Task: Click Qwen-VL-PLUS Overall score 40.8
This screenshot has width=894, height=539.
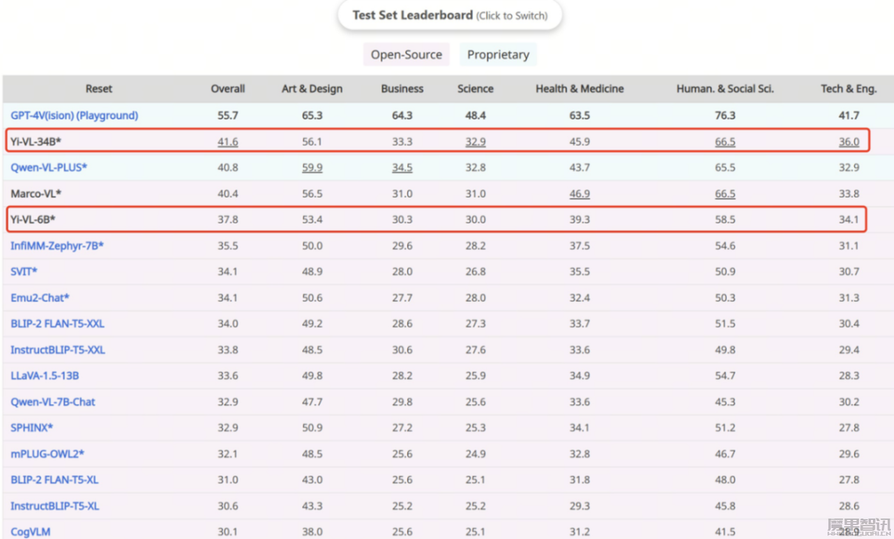Action: click(x=228, y=168)
